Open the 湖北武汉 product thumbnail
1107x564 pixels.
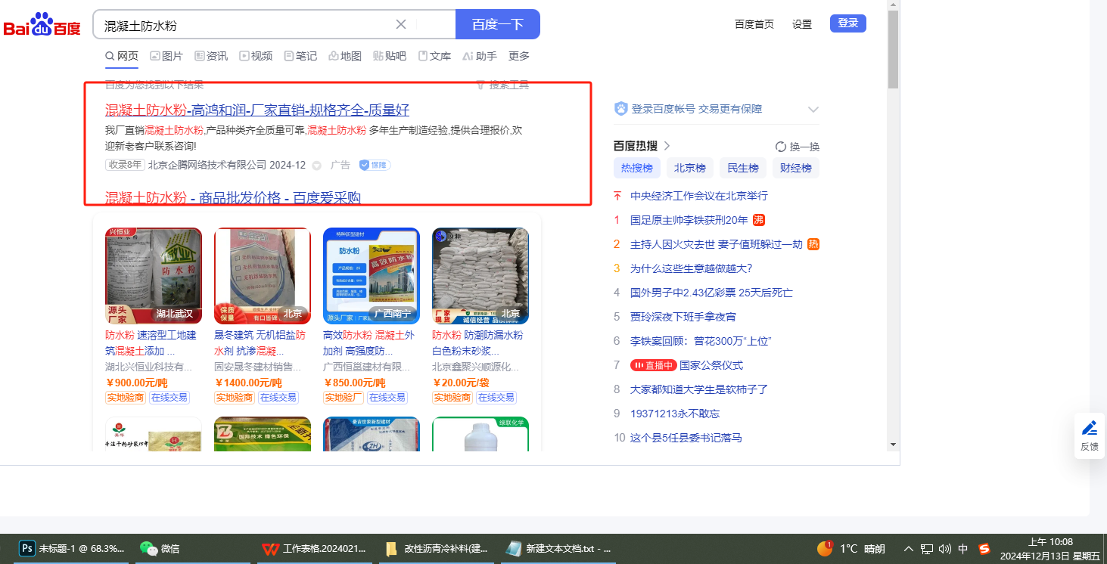[154, 276]
